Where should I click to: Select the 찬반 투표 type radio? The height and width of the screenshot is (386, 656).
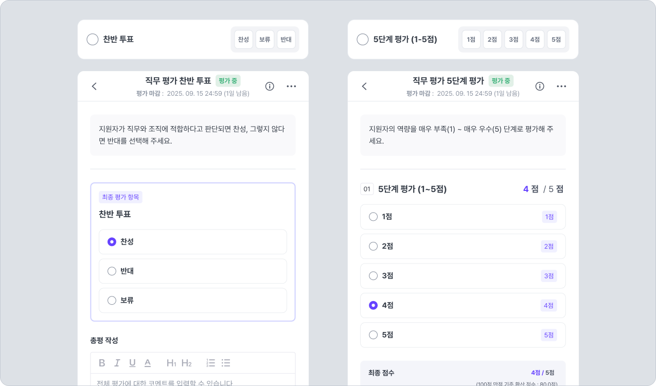tap(93, 39)
